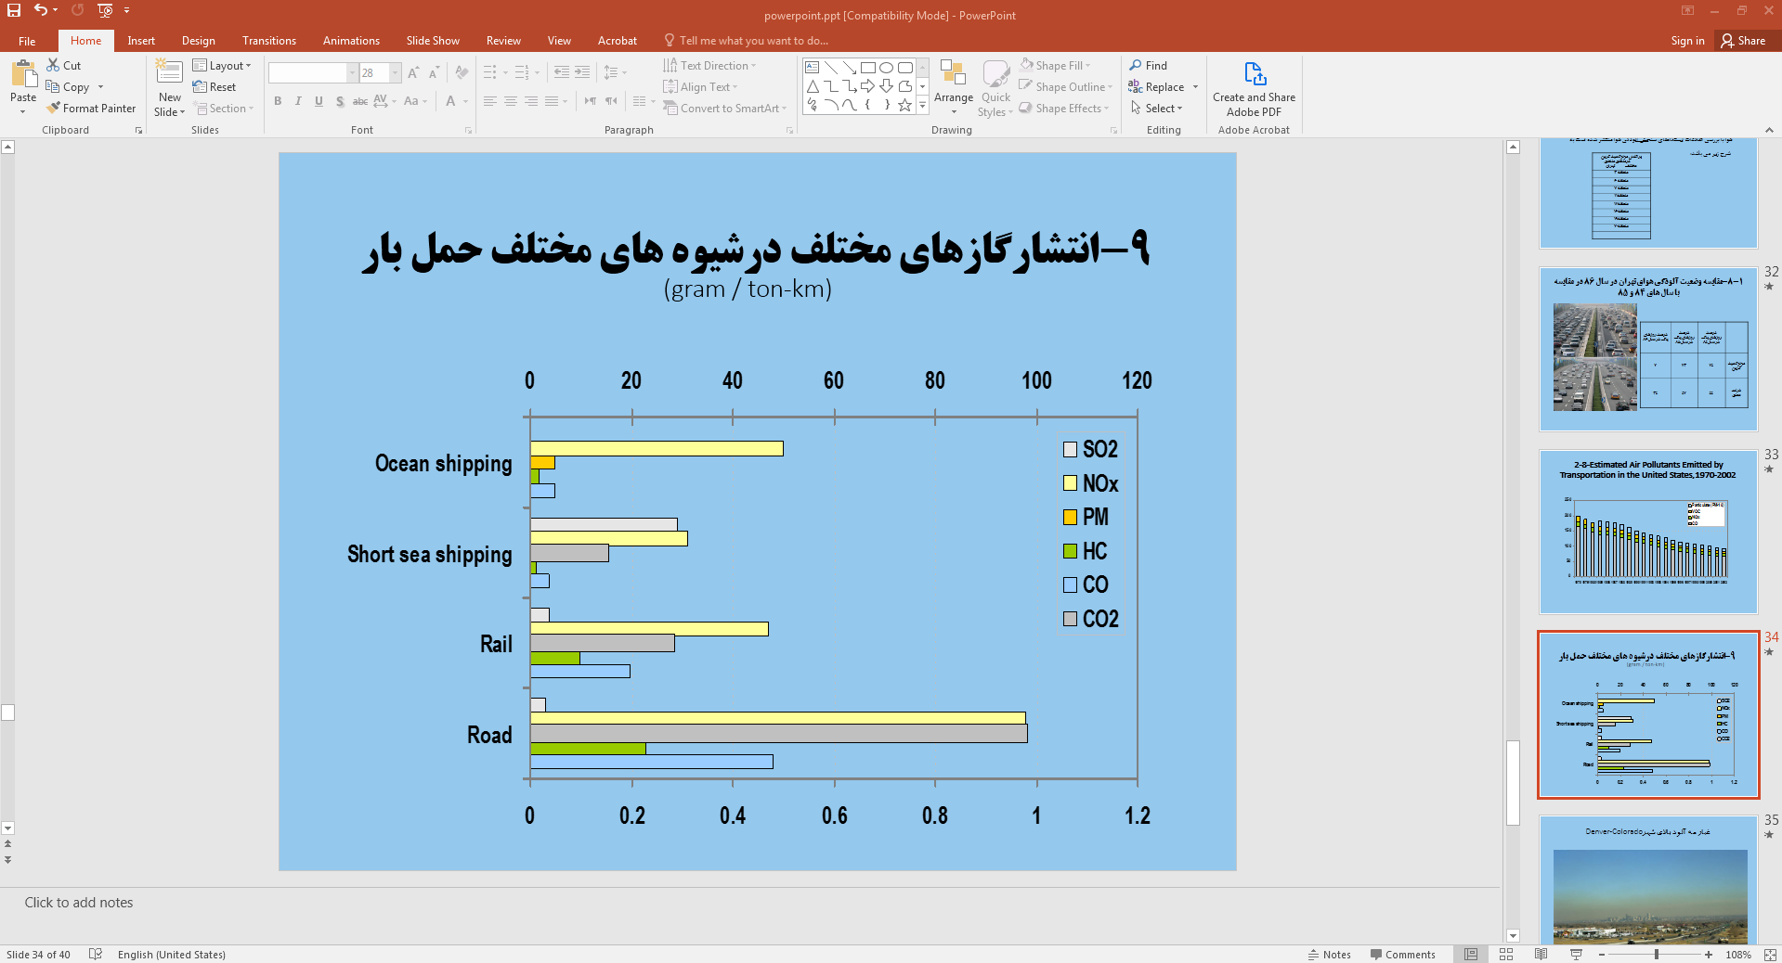
Task: Collapse the ribbon arrow
Action: coord(1769,130)
